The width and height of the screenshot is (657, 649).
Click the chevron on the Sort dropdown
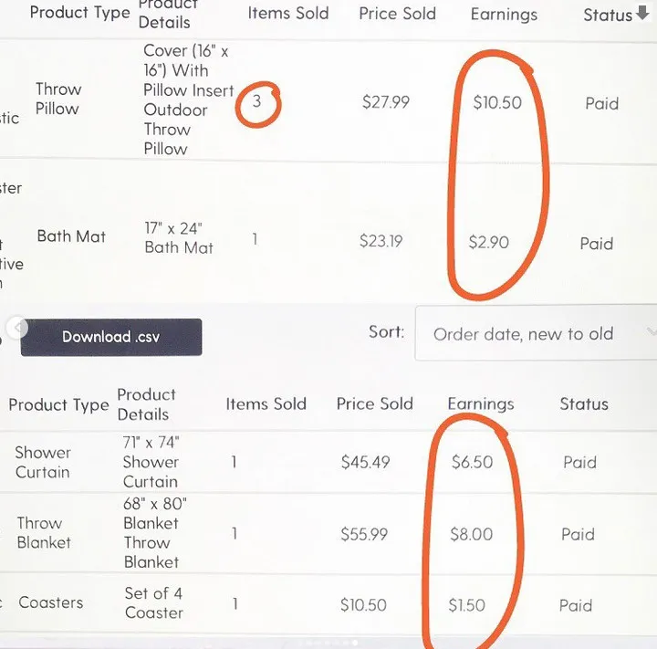(651, 332)
